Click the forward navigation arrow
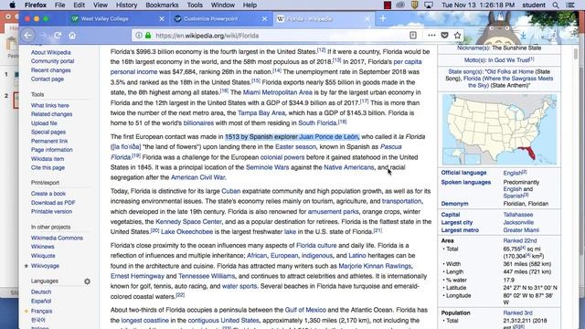The width and height of the screenshot is (585, 329). tap(43, 36)
